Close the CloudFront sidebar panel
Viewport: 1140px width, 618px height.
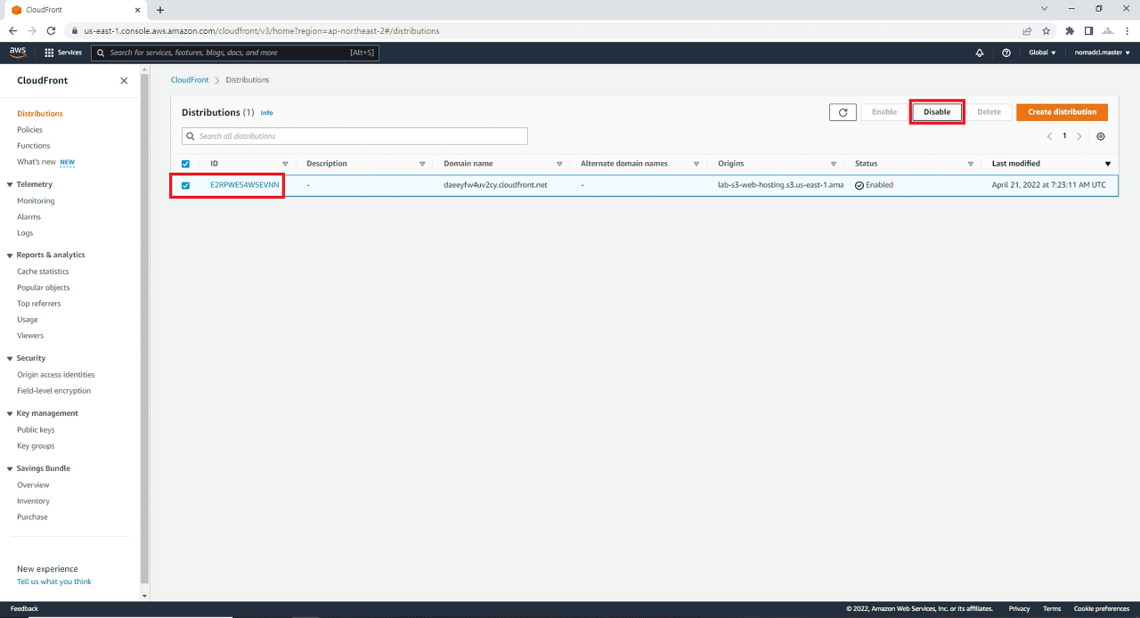[124, 80]
